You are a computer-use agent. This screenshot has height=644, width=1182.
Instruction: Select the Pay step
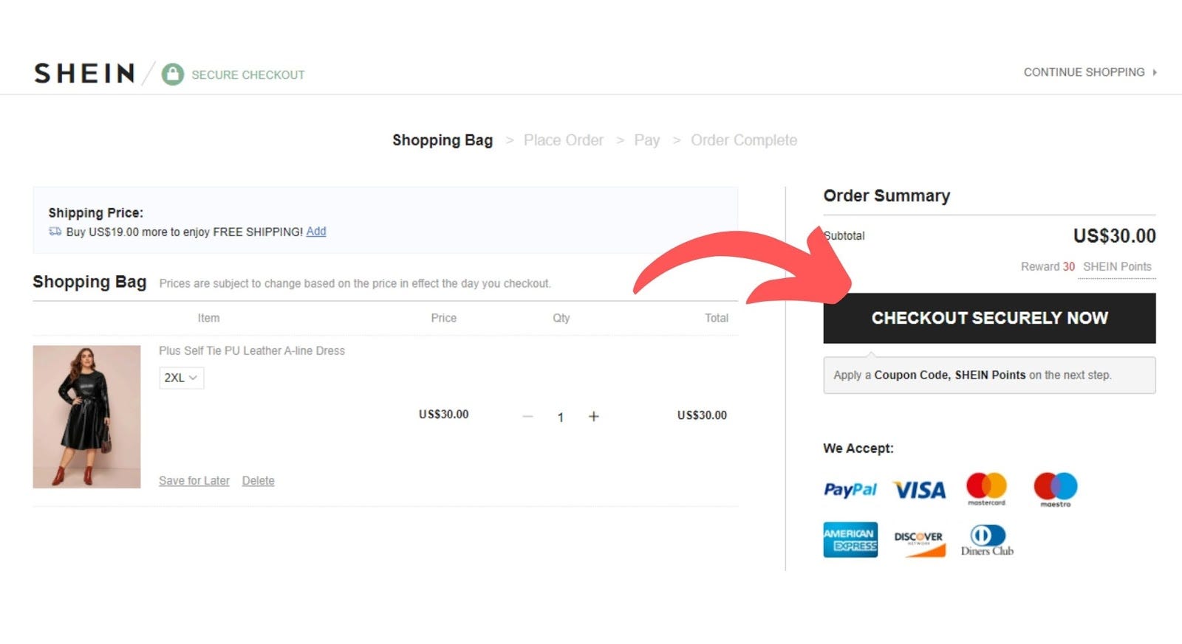pyautogui.click(x=646, y=140)
